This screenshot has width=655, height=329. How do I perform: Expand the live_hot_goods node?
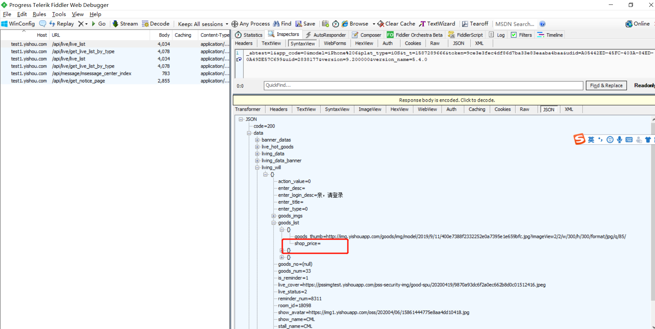click(x=257, y=147)
